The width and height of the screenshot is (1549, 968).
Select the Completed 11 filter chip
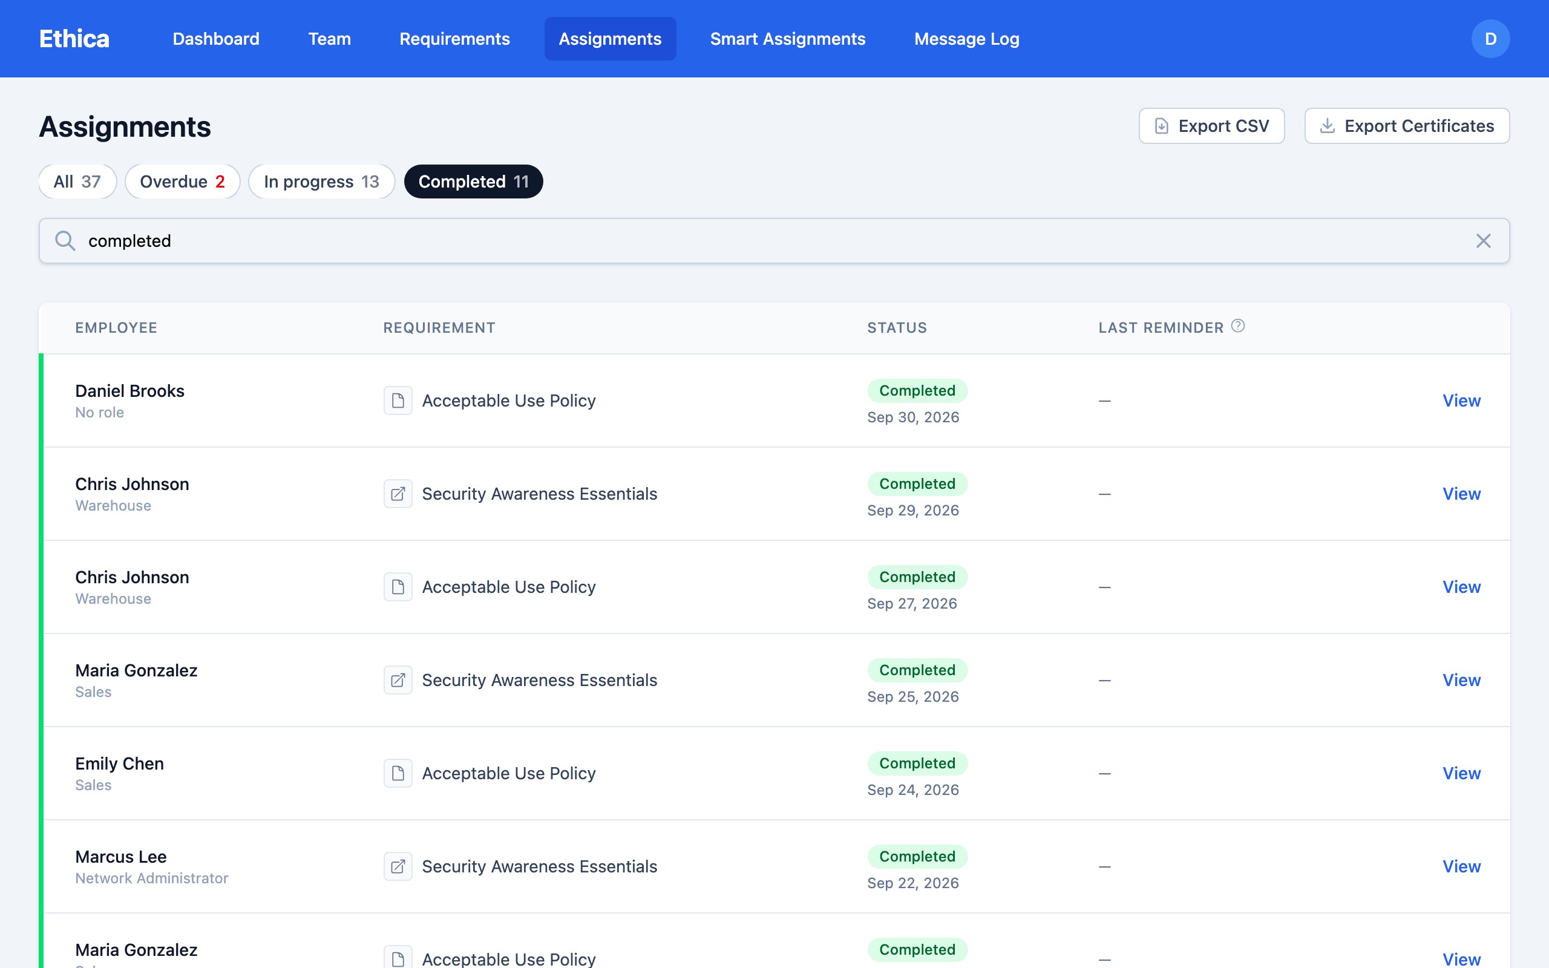474,182
